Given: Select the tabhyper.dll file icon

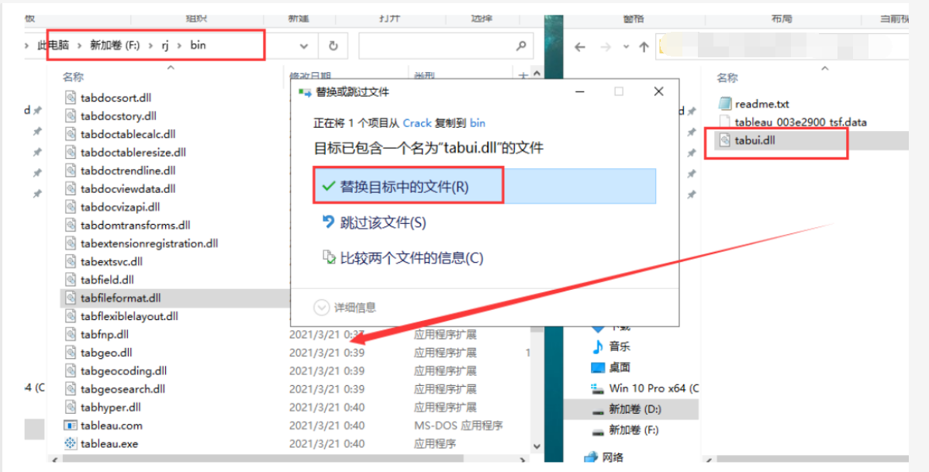Looking at the screenshot, I should point(71,408).
